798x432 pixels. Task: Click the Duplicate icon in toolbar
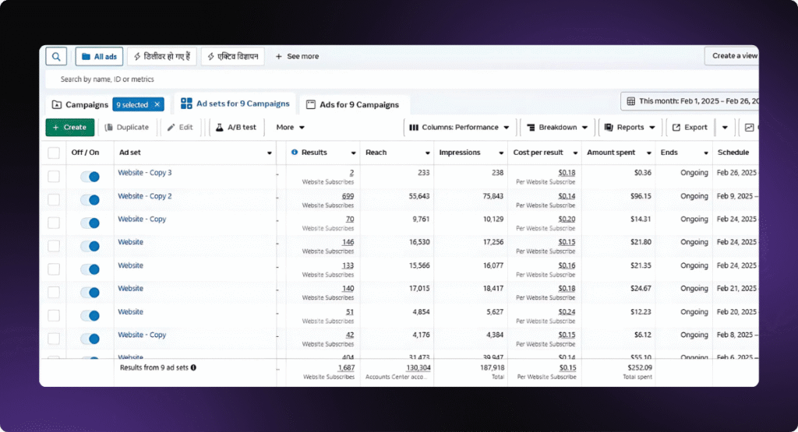pos(109,127)
